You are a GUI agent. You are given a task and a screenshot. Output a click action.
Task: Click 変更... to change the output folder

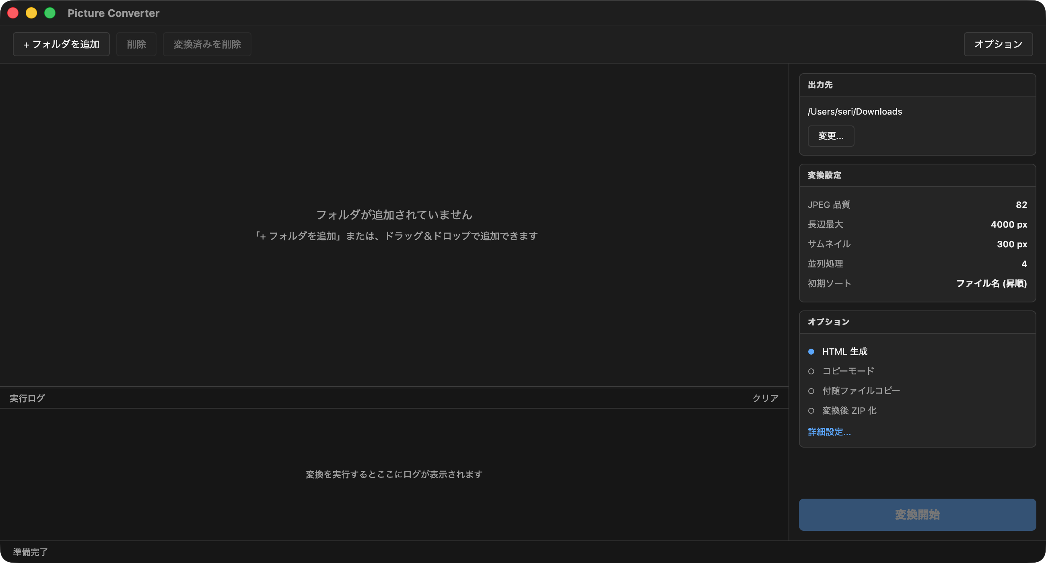830,136
